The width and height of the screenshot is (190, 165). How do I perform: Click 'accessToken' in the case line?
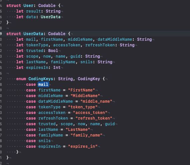click(52, 113)
